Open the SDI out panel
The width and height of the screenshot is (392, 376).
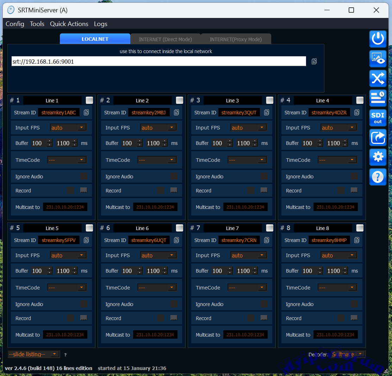tap(378, 118)
